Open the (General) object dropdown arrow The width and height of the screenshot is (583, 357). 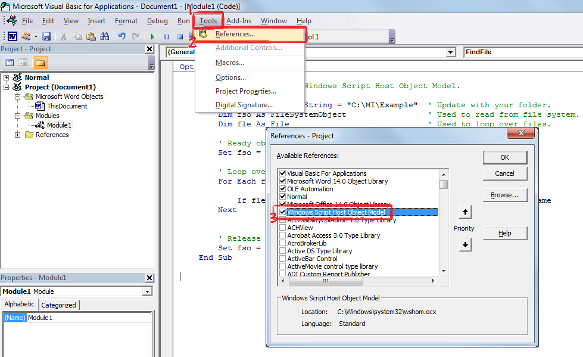pos(451,52)
